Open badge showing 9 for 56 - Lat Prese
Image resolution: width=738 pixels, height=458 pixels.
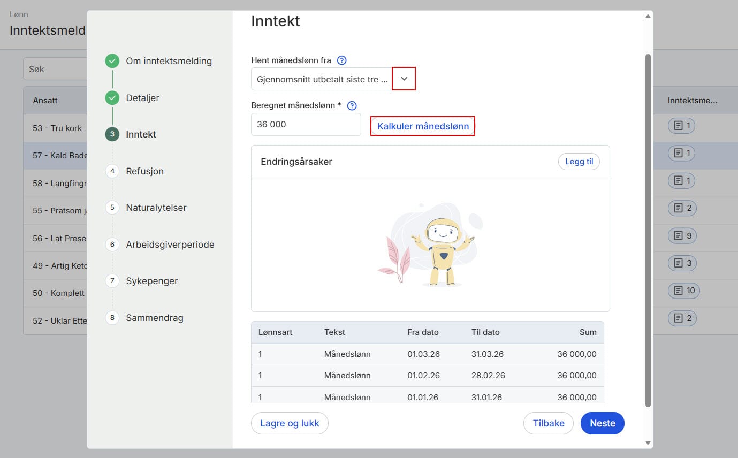682,235
